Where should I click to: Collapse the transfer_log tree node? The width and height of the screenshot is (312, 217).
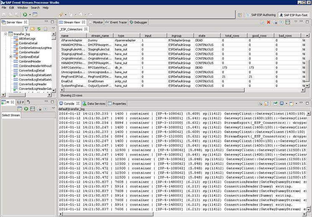pos(5,34)
